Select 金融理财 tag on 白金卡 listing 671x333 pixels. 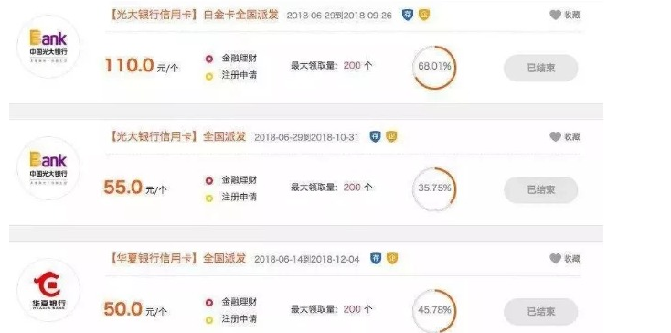(x=231, y=59)
